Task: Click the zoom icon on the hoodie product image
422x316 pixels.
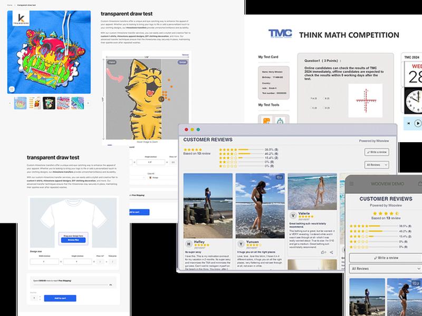Action: [x=12, y=89]
